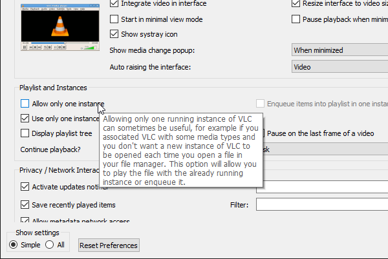
Task: Select the Simple settings radio button
Action: coord(14,245)
